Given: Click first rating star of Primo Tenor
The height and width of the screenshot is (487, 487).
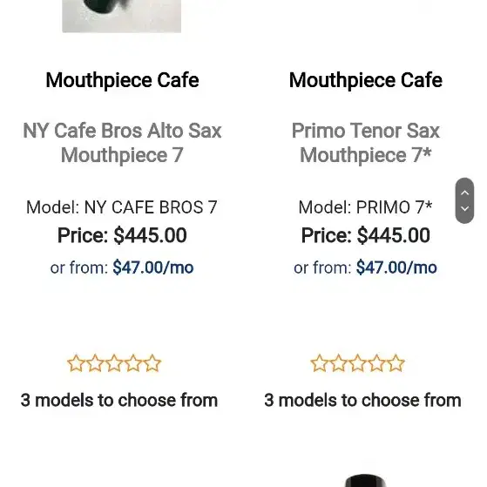Looking at the screenshot, I should click(x=319, y=363).
